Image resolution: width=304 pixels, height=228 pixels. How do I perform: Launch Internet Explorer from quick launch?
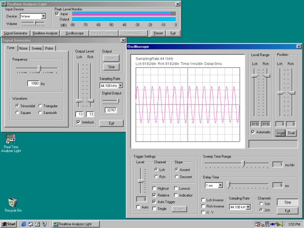pos(24,224)
